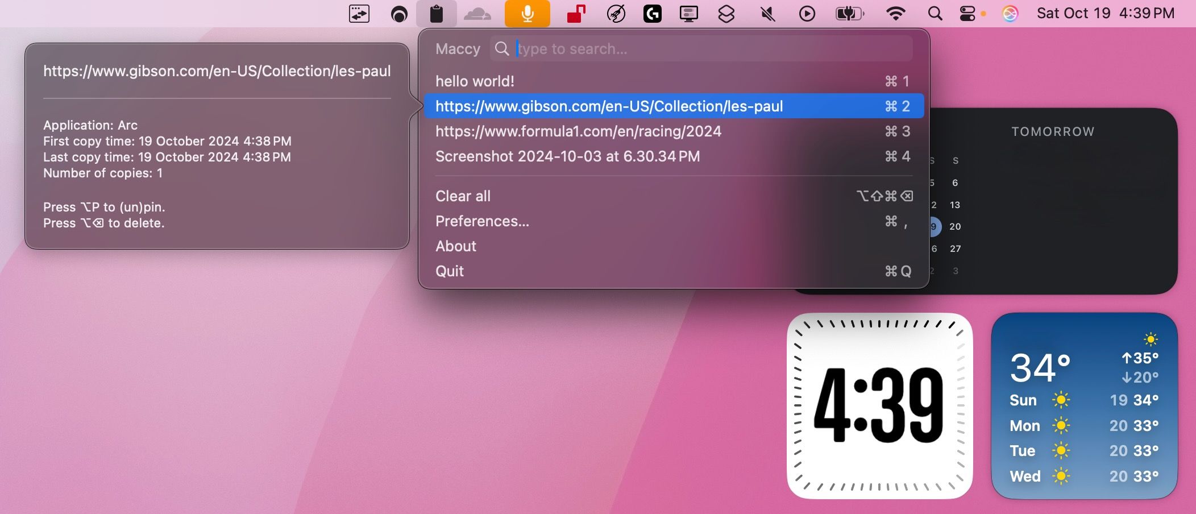
Task: Open Maccy Preferences…
Action: click(674, 221)
